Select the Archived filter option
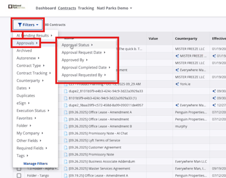226x178 pixels. (x=24, y=51)
